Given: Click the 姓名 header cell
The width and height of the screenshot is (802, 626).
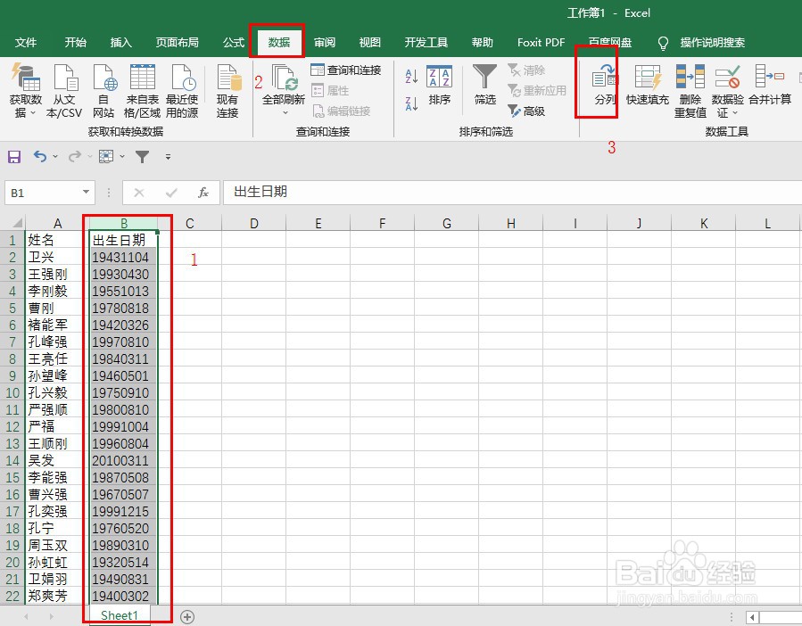Looking at the screenshot, I should pos(57,239).
